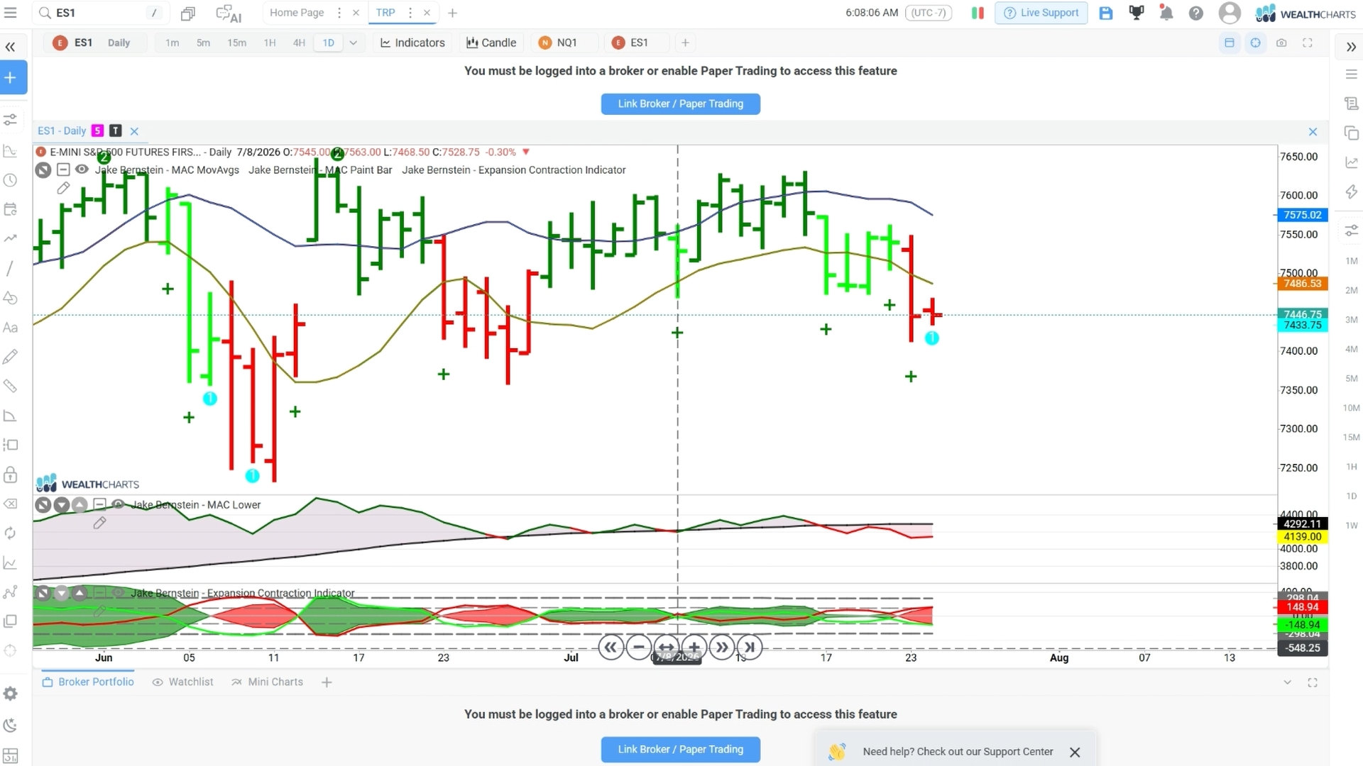The width and height of the screenshot is (1363, 766).
Task: Toggle dark mode moon icon
Action: 10,725
